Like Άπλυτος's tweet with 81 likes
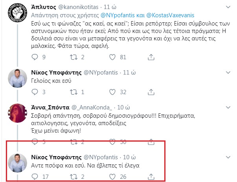 (x=112, y=57)
